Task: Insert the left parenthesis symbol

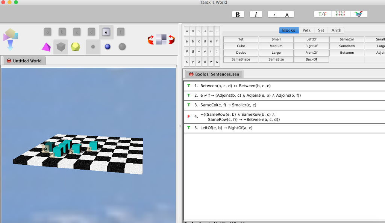Action: tap(211, 52)
